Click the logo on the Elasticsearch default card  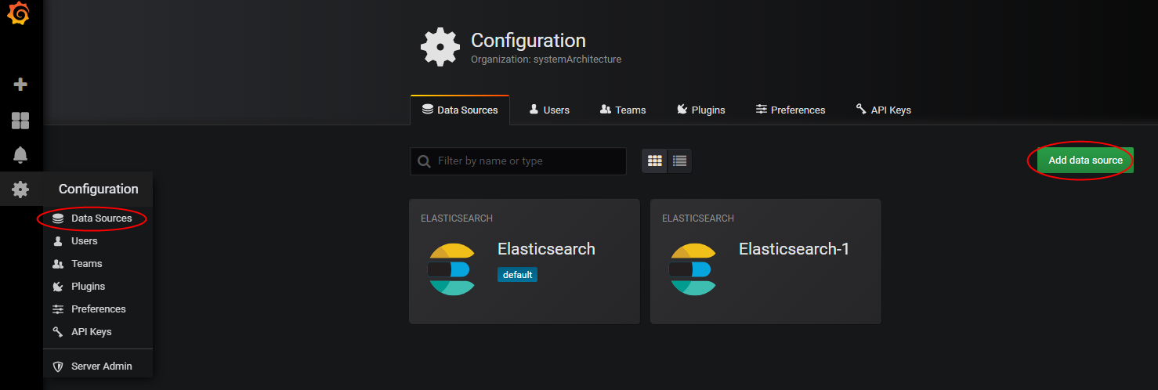point(451,269)
